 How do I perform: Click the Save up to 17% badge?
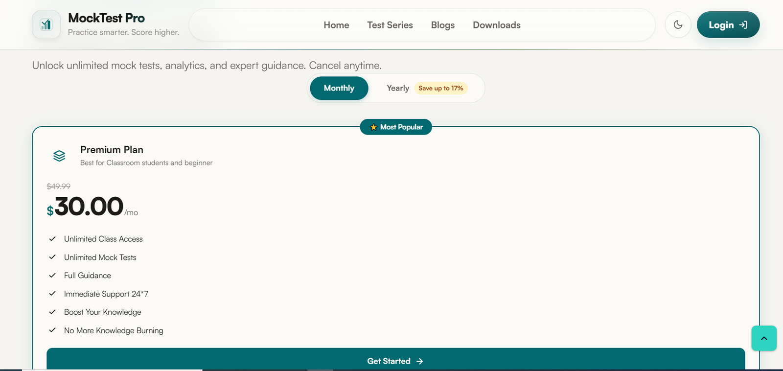(441, 88)
